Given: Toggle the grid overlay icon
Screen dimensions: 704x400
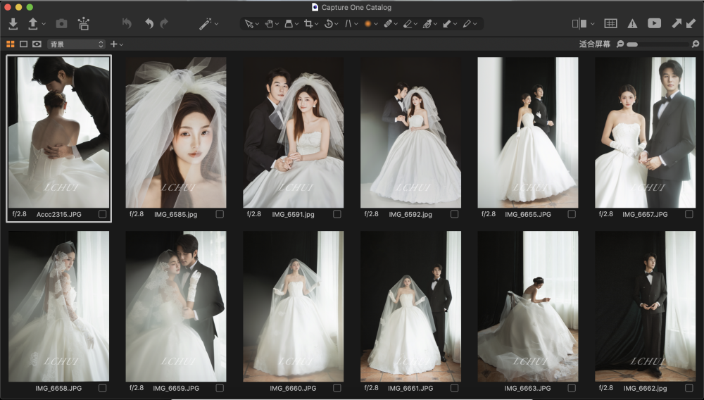Looking at the screenshot, I should [610, 23].
